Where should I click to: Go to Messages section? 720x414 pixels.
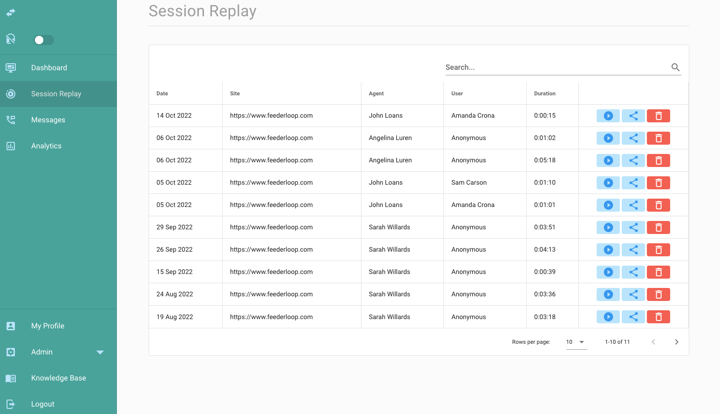click(58, 120)
